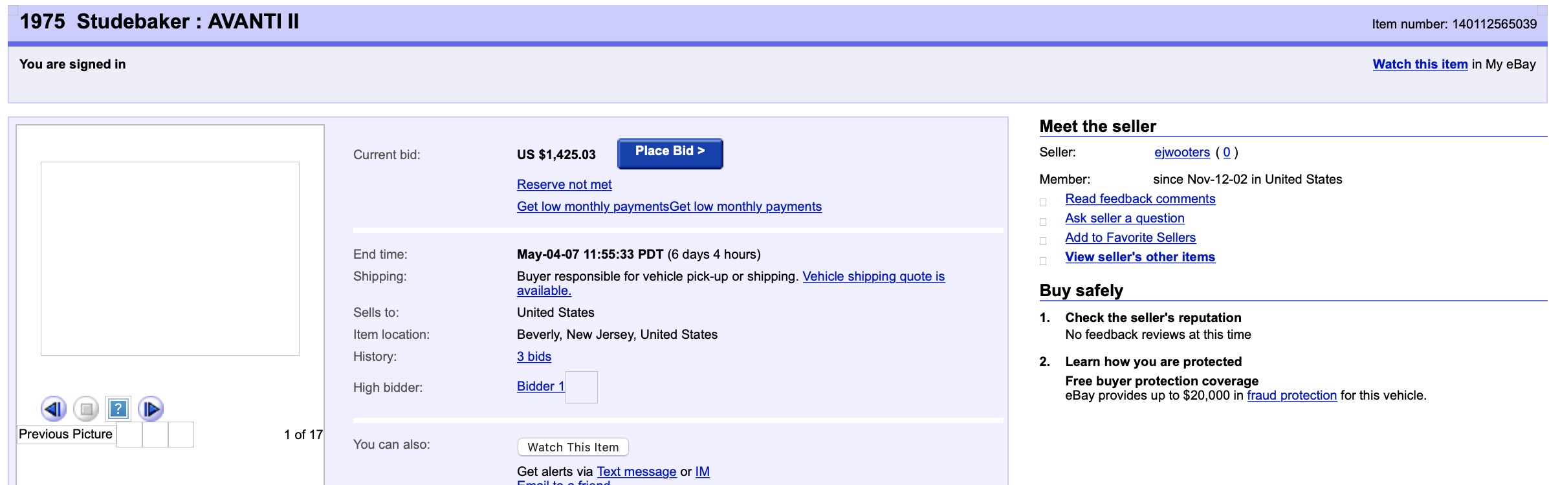Viewport: 1549px width, 485px height.
Task: Click Watch this item in header
Action: click(x=1420, y=64)
